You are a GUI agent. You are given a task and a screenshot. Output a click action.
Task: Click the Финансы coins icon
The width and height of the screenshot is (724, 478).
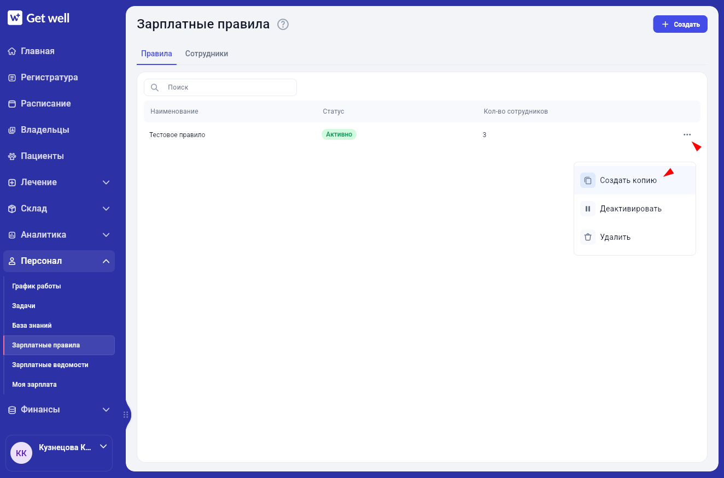pos(12,410)
